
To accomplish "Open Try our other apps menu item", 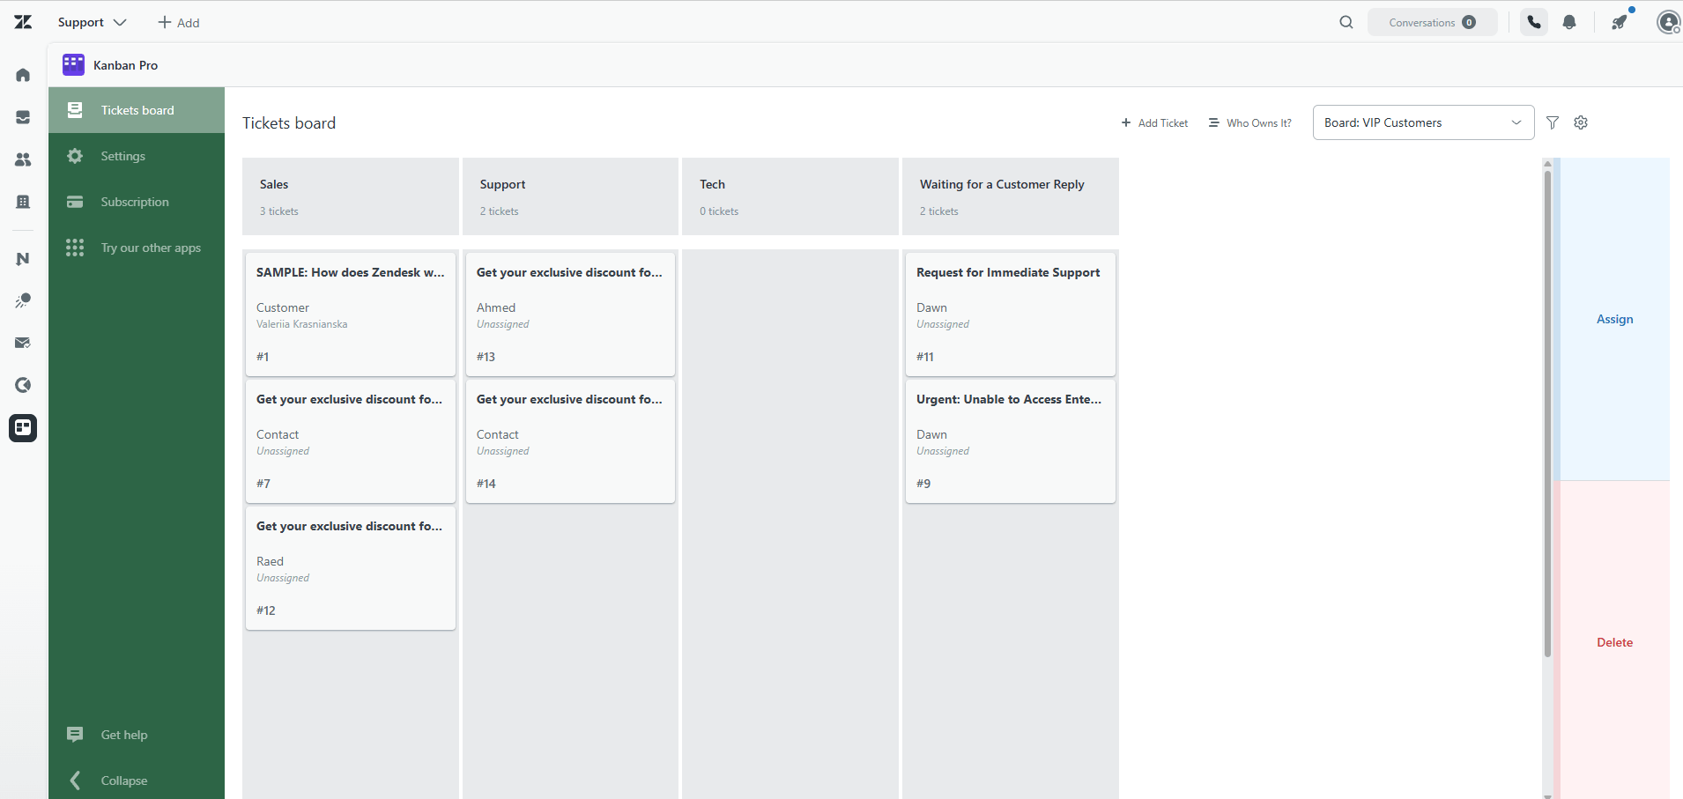I will pyautogui.click(x=137, y=248).
